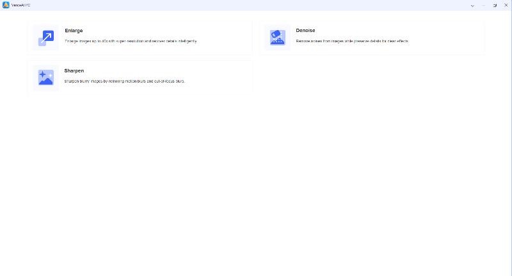Choose the Sharpen sparkle image icon

click(45, 77)
